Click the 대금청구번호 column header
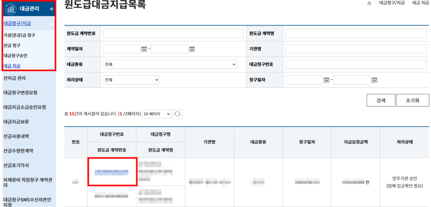This screenshot has height=207, width=431. (112, 135)
